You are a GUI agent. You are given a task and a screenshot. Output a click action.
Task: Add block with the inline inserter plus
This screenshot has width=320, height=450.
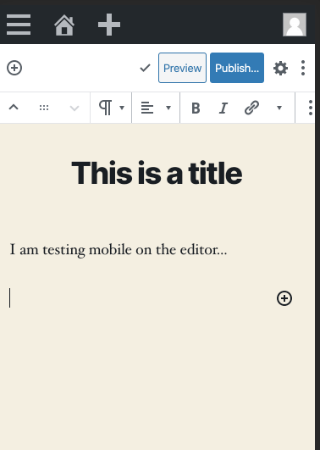click(x=284, y=298)
